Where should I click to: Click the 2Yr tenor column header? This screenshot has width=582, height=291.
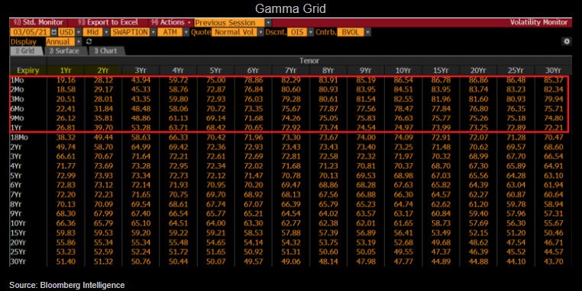103,70
